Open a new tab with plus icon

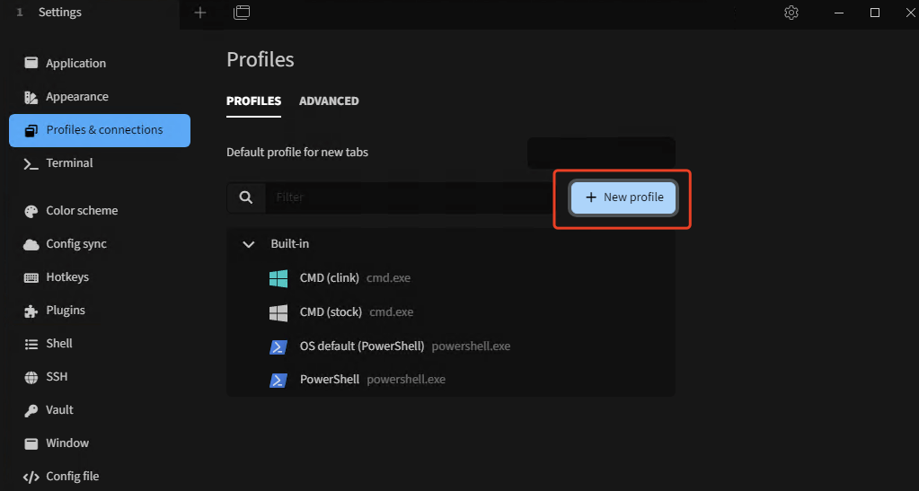[199, 13]
